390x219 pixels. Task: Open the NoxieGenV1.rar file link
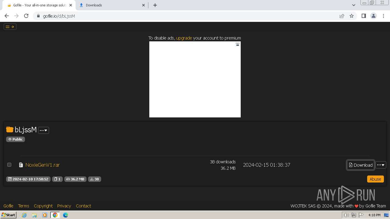coord(43,165)
